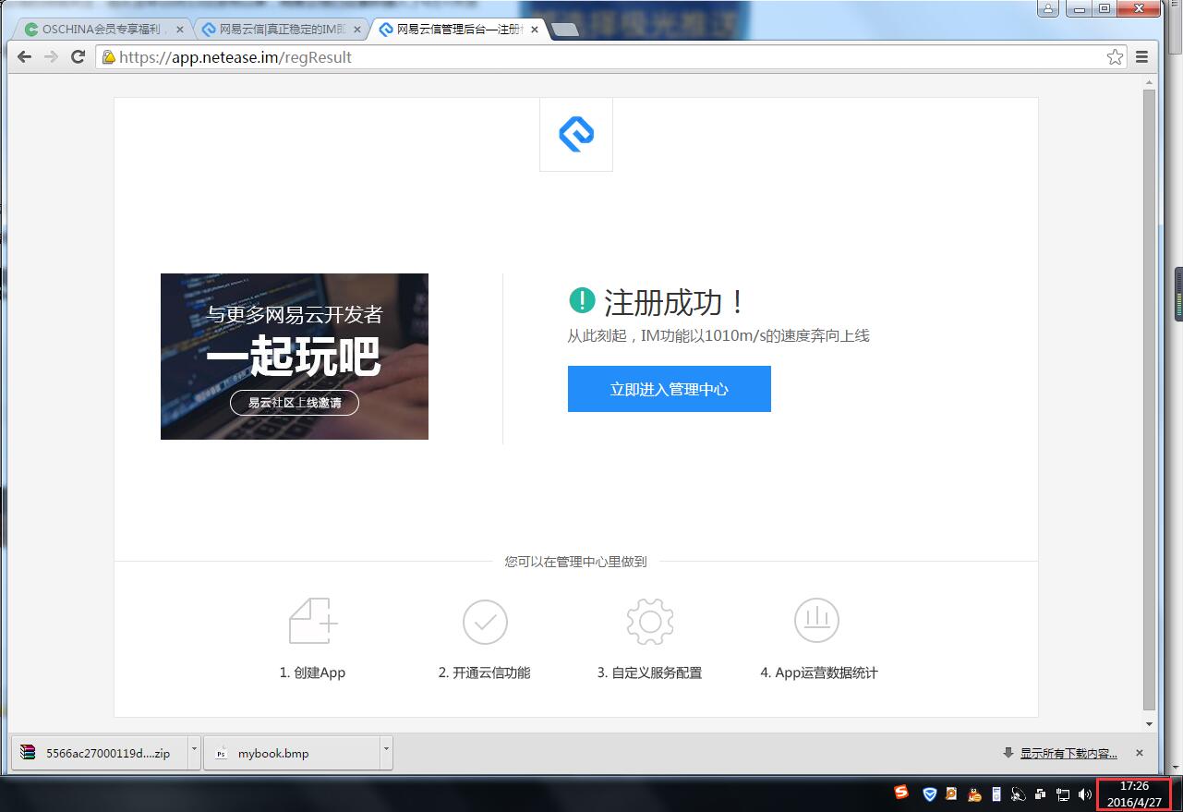1183x812 pixels.
Task: Open dropdown for the zip download
Action: pos(194,752)
